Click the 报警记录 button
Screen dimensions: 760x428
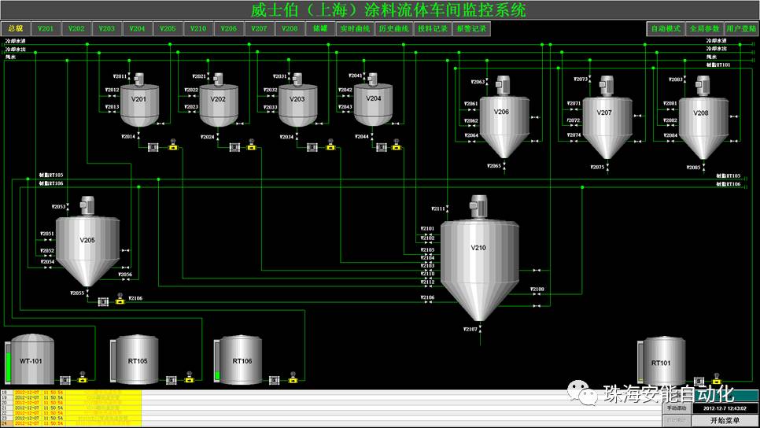[x=471, y=29]
